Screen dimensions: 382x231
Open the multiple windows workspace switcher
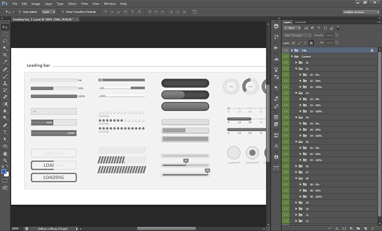(x=361, y=11)
